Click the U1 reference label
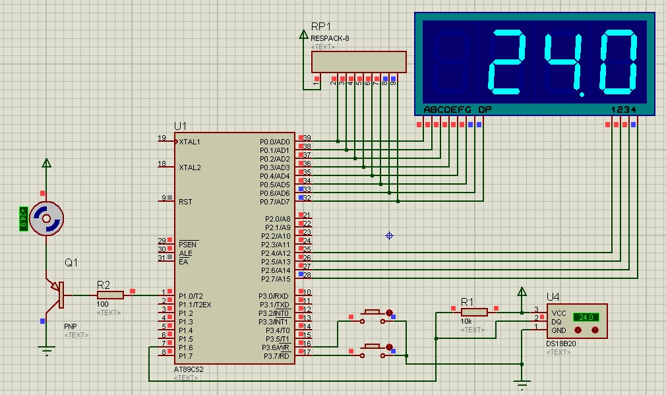 [180, 126]
